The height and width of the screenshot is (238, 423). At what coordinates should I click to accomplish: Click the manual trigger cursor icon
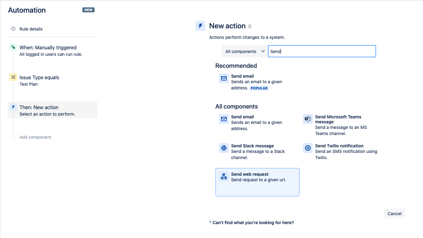[x=13, y=47]
